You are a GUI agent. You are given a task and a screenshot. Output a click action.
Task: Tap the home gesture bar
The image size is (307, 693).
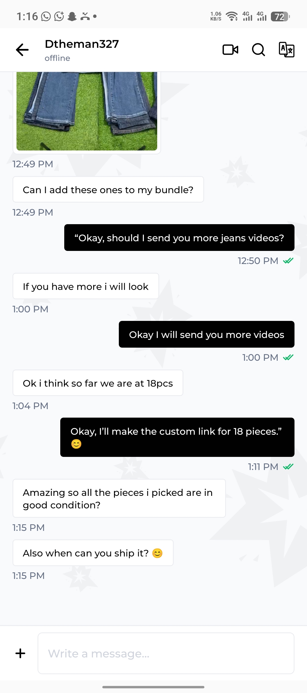(153, 687)
